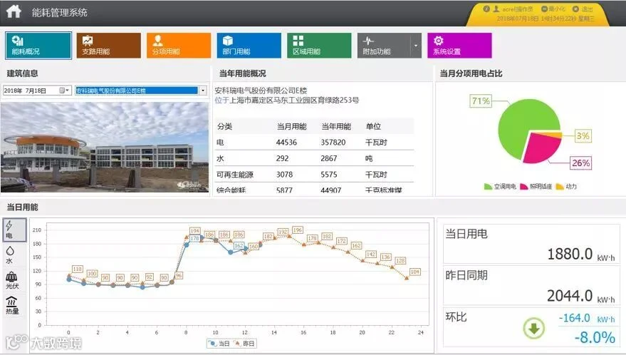This screenshot has height=355, width=626.
Task: Open the home icon in title bar
Action: point(14,11)
